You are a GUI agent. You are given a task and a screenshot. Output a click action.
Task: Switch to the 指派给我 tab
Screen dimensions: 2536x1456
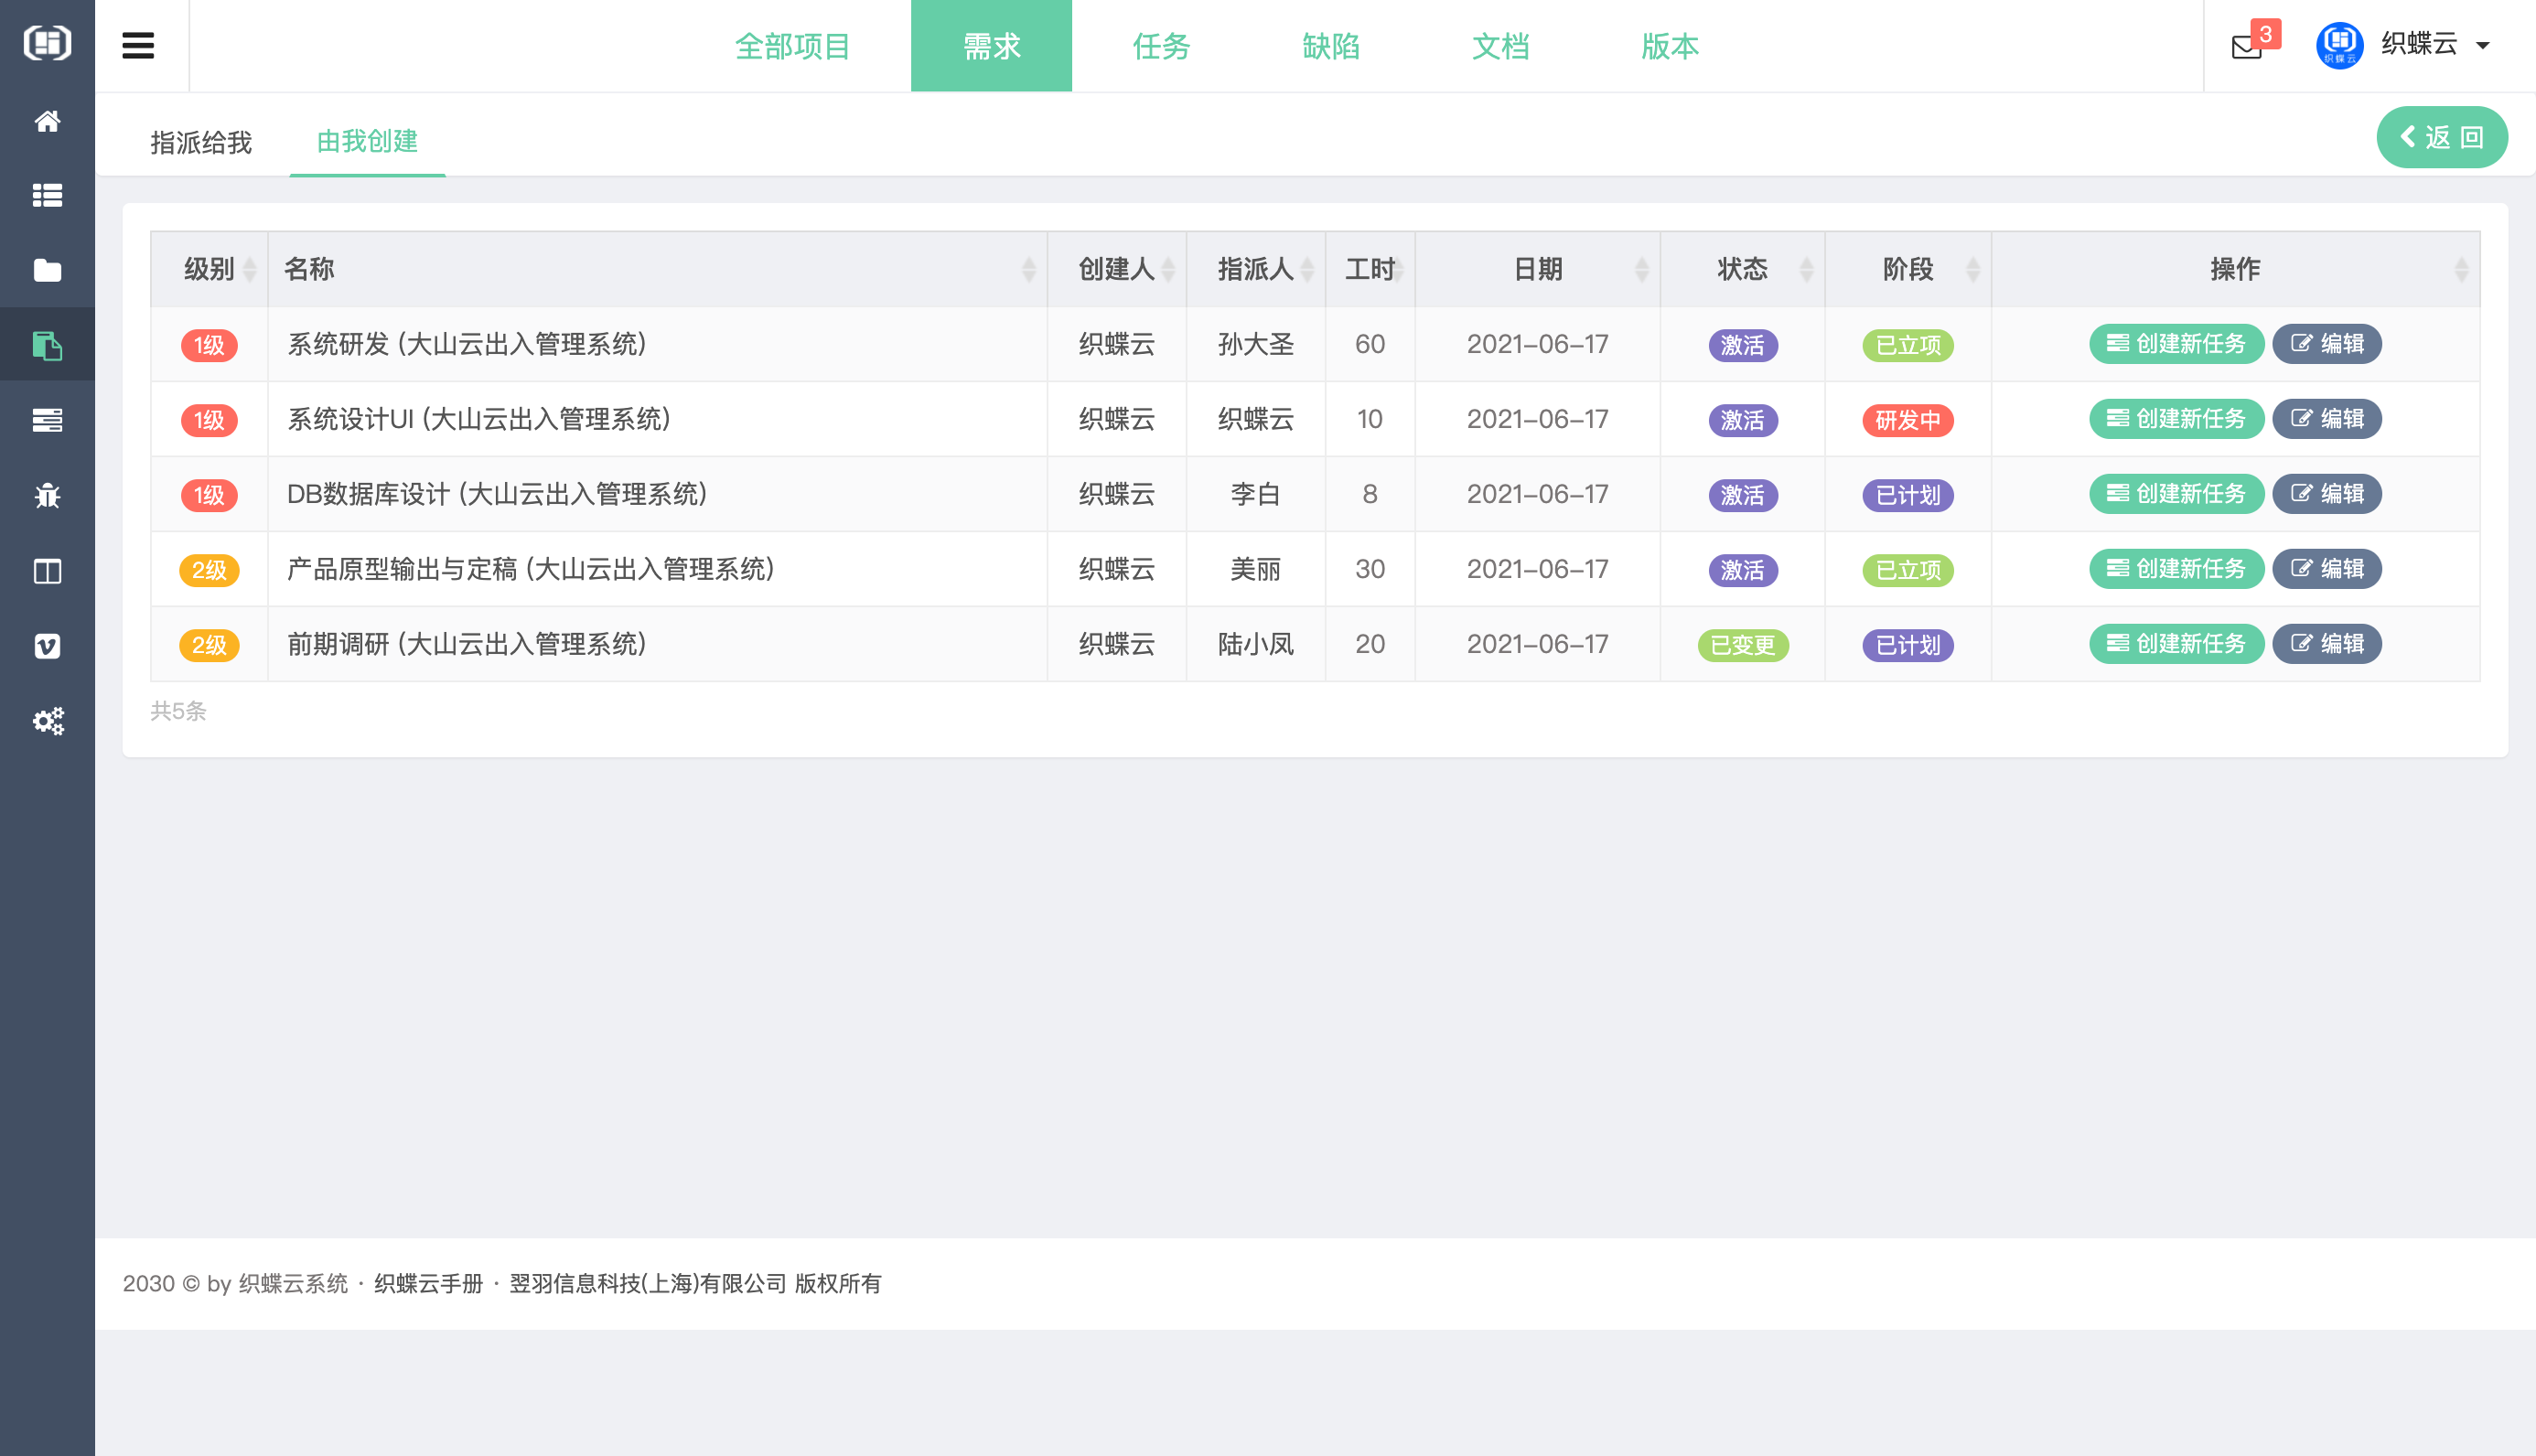point(201,142)
